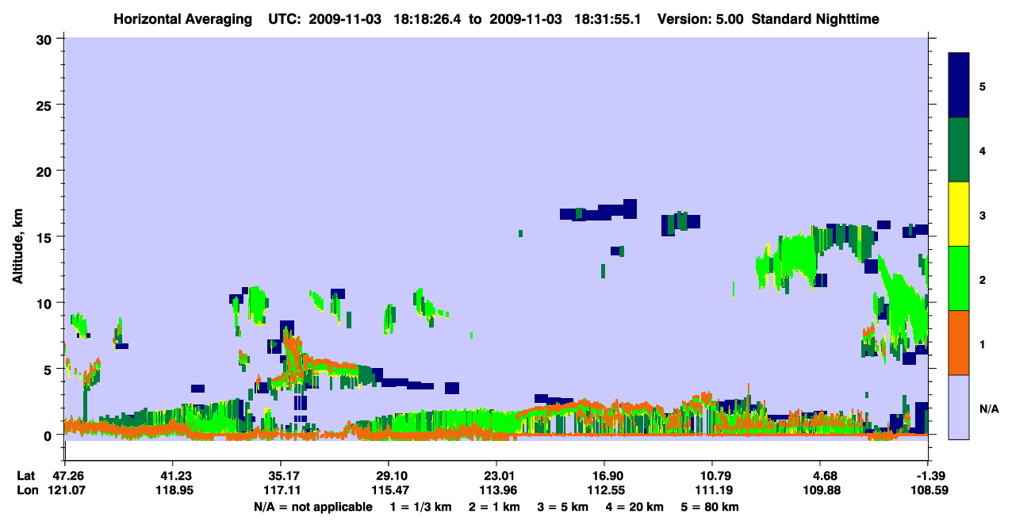Click the '2 = 1 km' legend note

click(494, 507)
